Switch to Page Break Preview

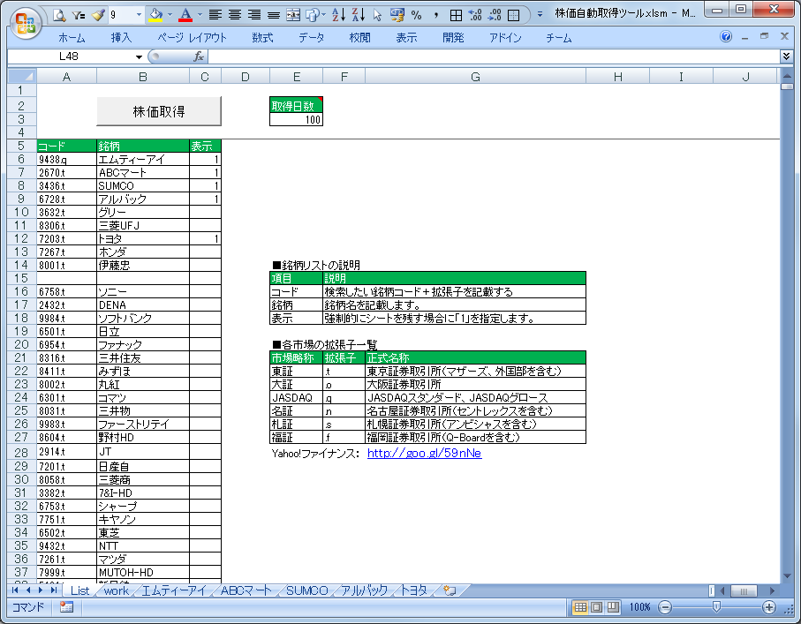coord(613,607)
